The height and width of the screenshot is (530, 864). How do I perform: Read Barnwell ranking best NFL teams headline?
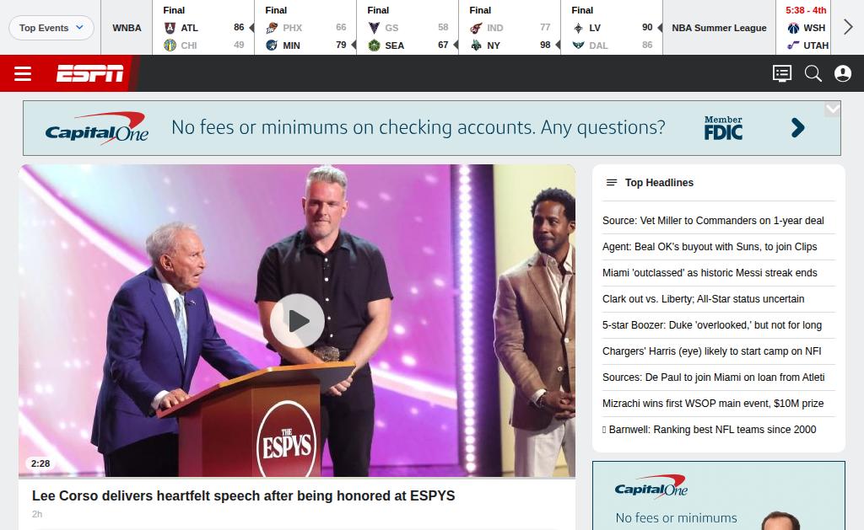tap(709, 430)
